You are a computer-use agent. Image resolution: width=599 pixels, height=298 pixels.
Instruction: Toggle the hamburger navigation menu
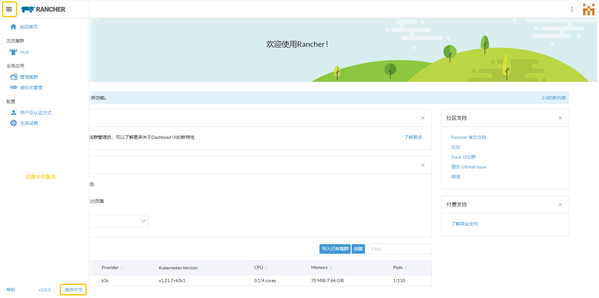pyautogui.click(x=9, y=9)
